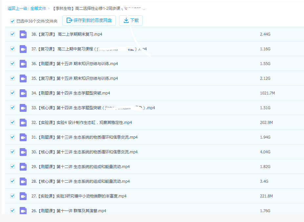
Task: Uncheck the checkbox for file 33 核心课
Action: (x=12, y=108)
